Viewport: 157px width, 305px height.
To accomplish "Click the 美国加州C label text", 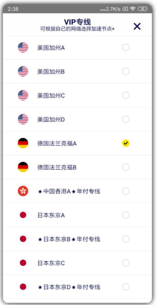I will pyautogui.click(x=51, y=95).
